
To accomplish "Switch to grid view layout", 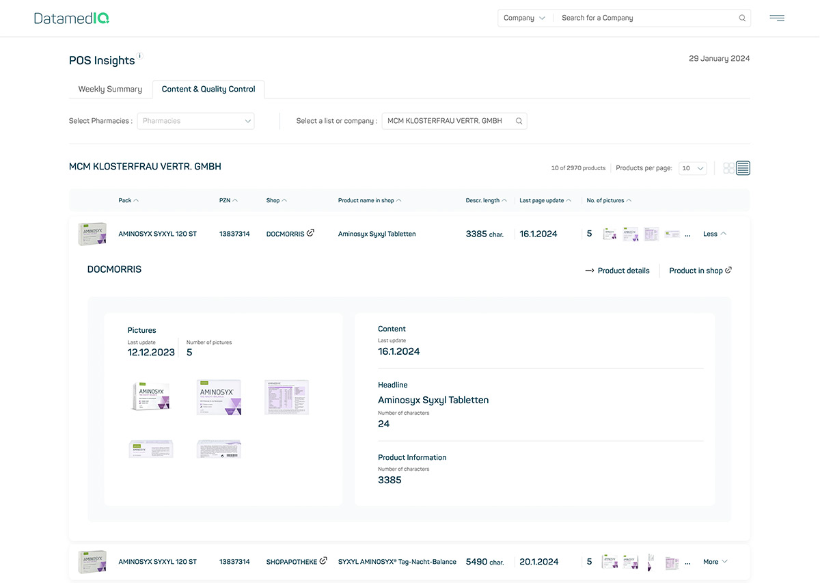I will point(729,168).
